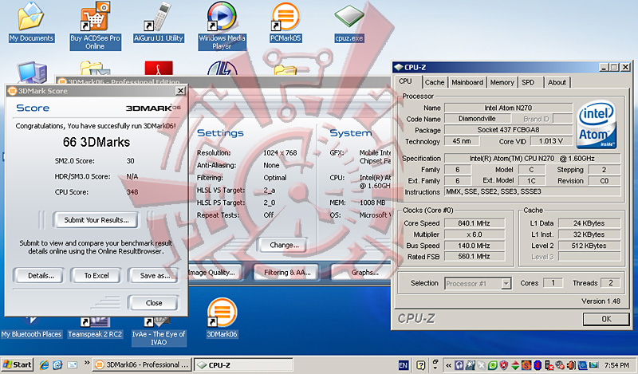Click the Intel Atom logo in CPU-Z
Image resolution: width=638 pixels, height=374 pixels.
click(x=597, y=124)
